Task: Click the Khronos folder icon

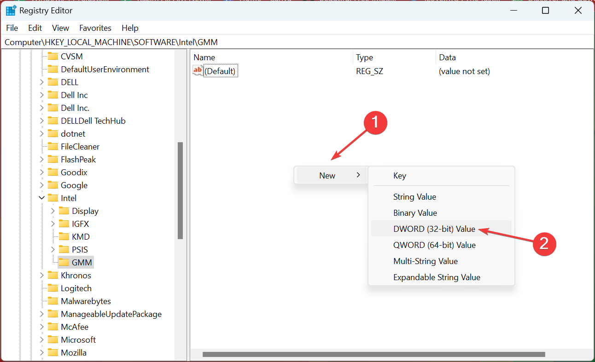Action: point(53,276)
